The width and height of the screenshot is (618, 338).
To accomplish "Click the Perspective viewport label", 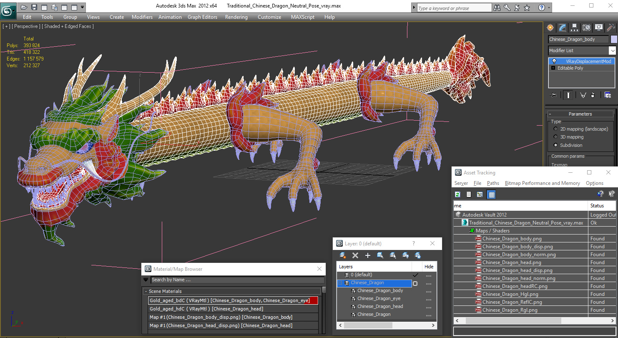I will click(26, 26).
